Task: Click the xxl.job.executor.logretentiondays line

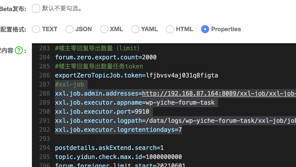Action: [118, 130]
